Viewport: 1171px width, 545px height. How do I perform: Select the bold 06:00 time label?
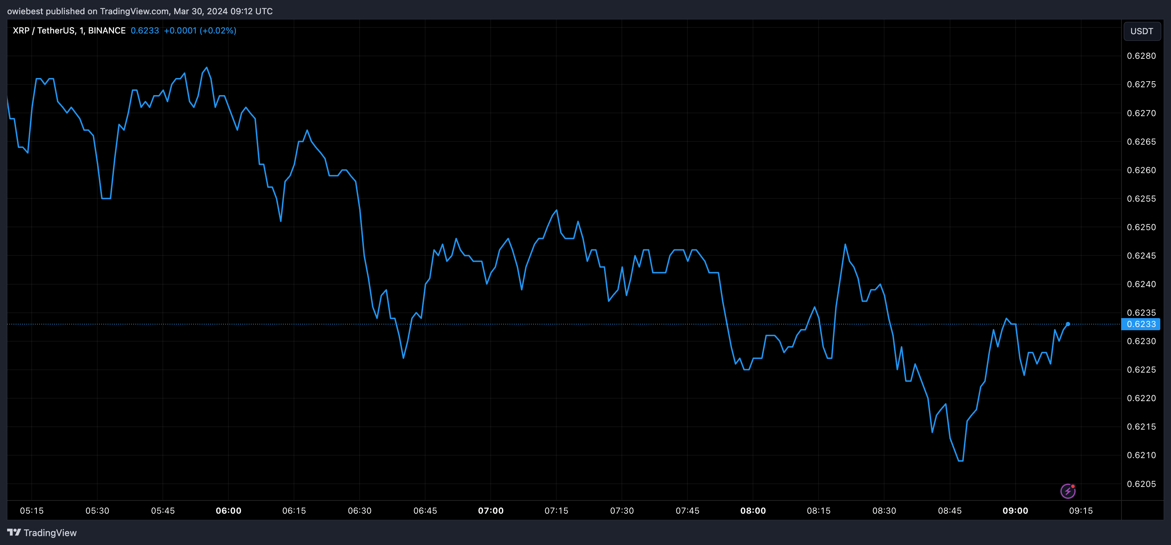(x=229, y=510)
